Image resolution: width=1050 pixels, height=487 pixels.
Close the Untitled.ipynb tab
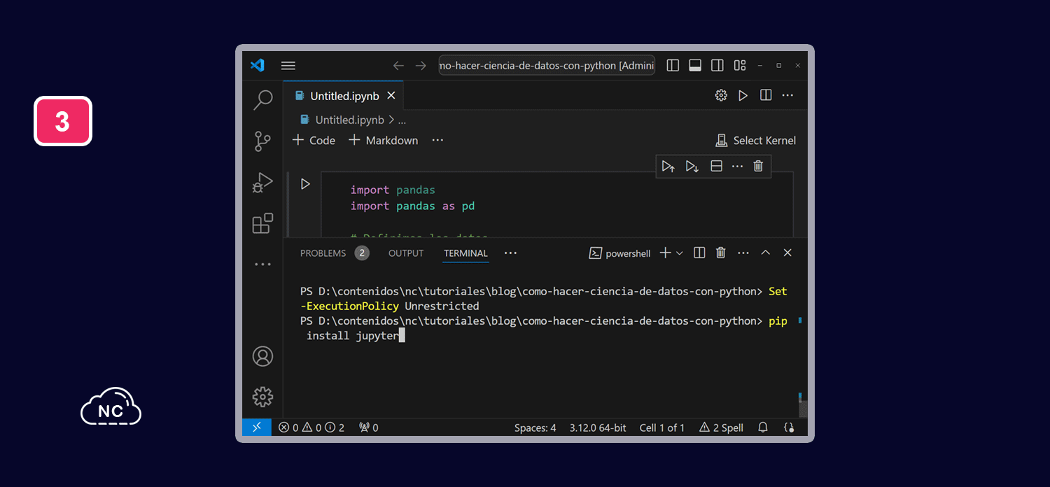(391, 95)
